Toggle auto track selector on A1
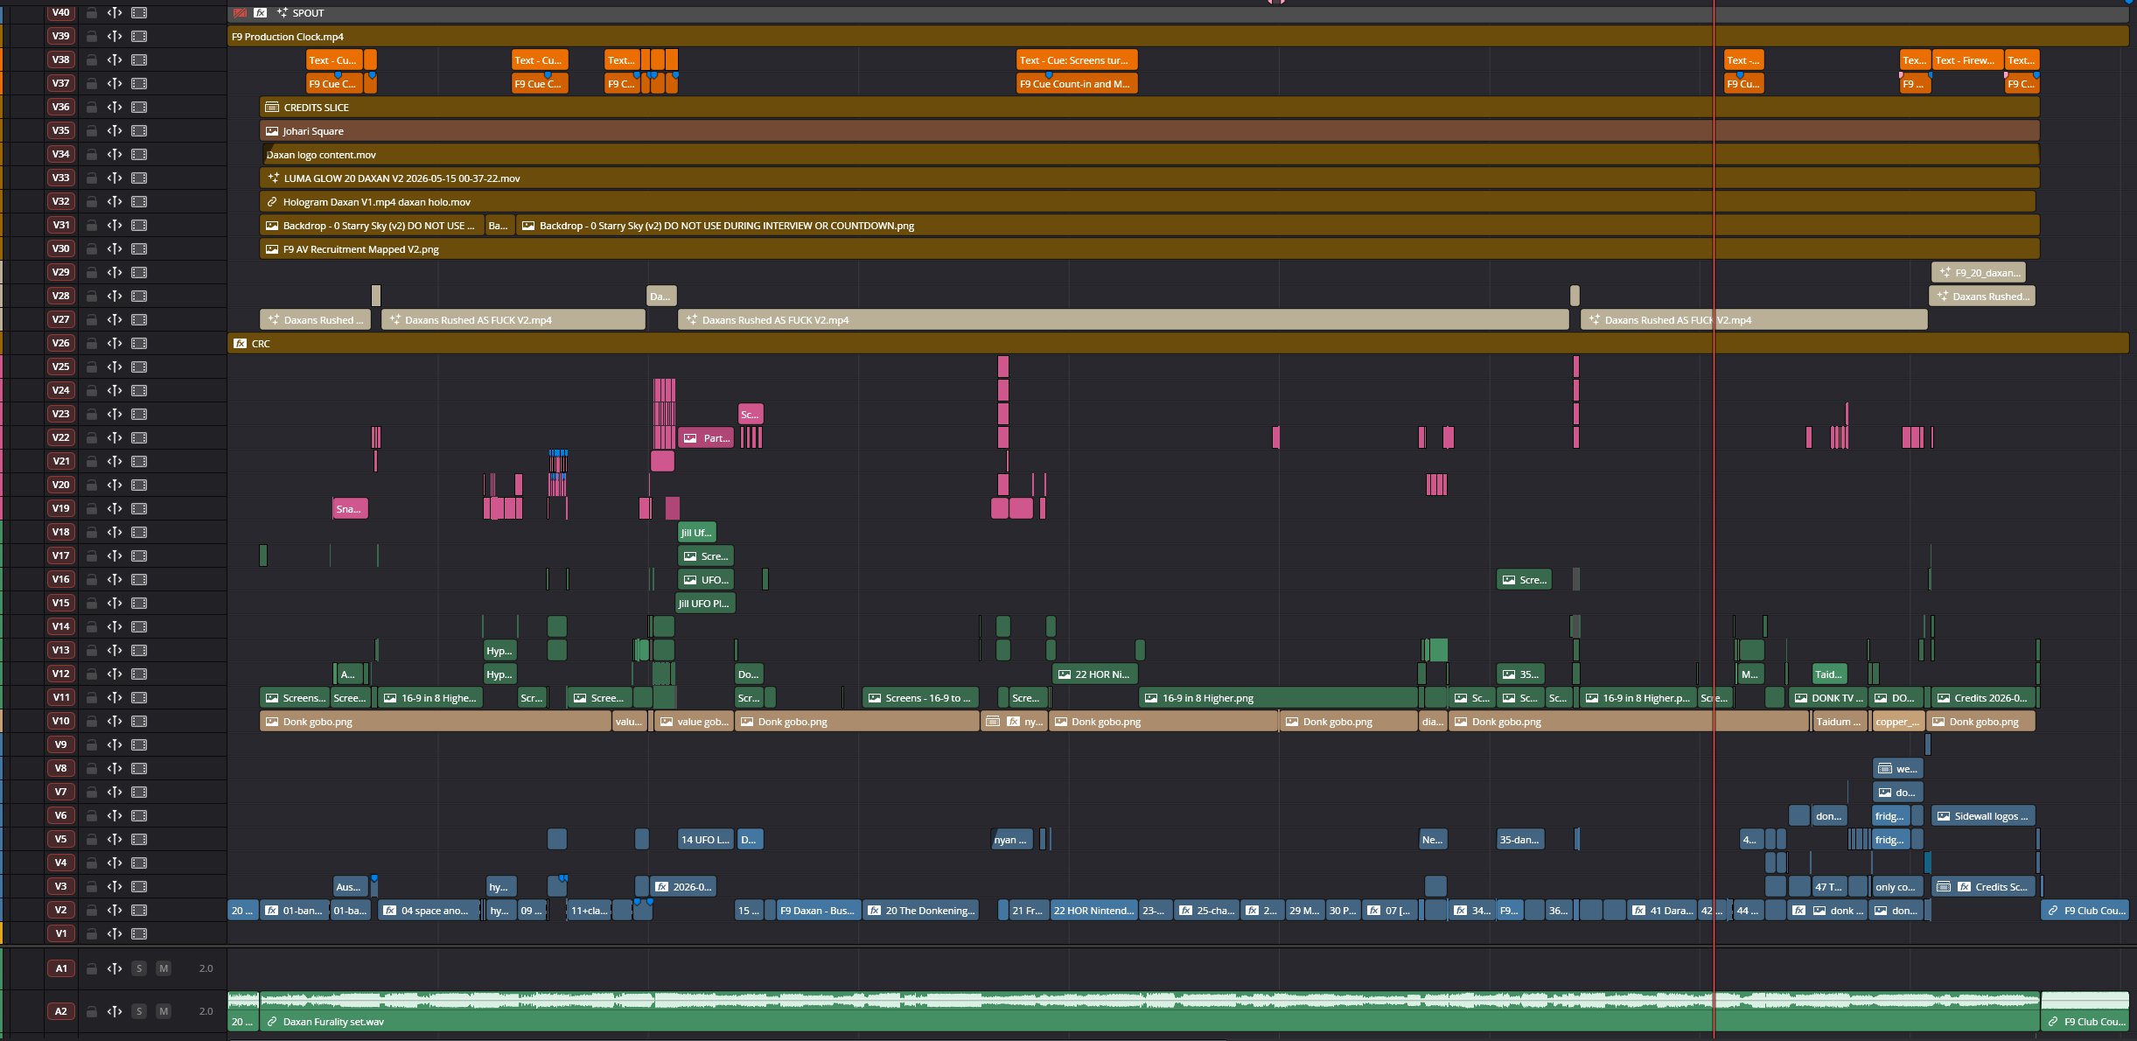This screenshot has width=2137, height=1041. tap(115, 968)
